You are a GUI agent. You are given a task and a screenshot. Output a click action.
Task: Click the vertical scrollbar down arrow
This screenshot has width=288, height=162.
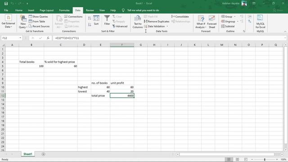(286, 150)
